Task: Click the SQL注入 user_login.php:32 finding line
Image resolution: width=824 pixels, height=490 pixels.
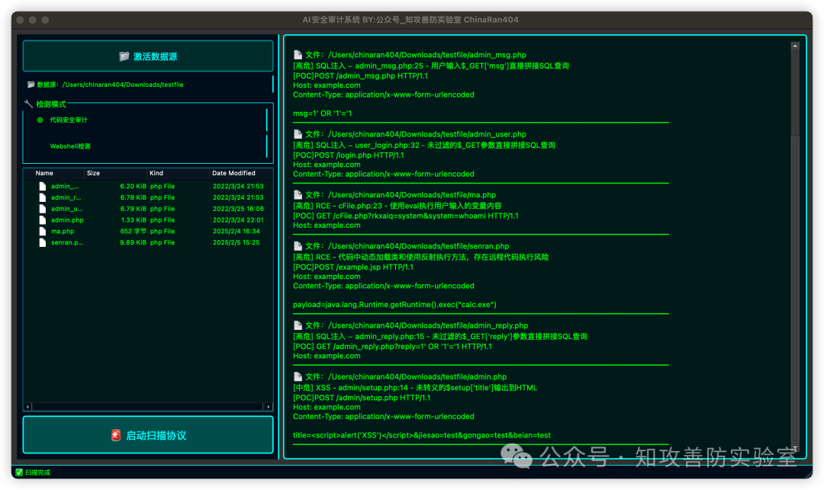Action: point(424,145)
